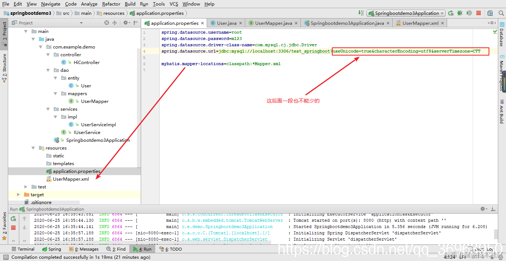Open the VCS menu
This screenshot has width=506, height=261.
pyautogui.click(x=174, y=4)
